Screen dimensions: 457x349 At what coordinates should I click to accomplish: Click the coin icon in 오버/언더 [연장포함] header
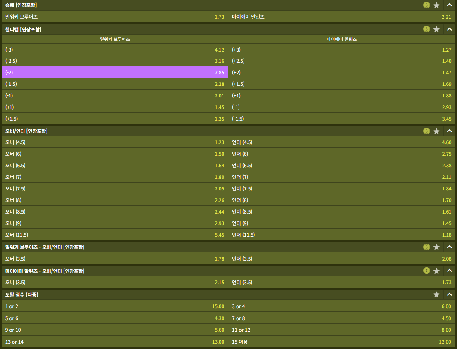coord(426,131)
